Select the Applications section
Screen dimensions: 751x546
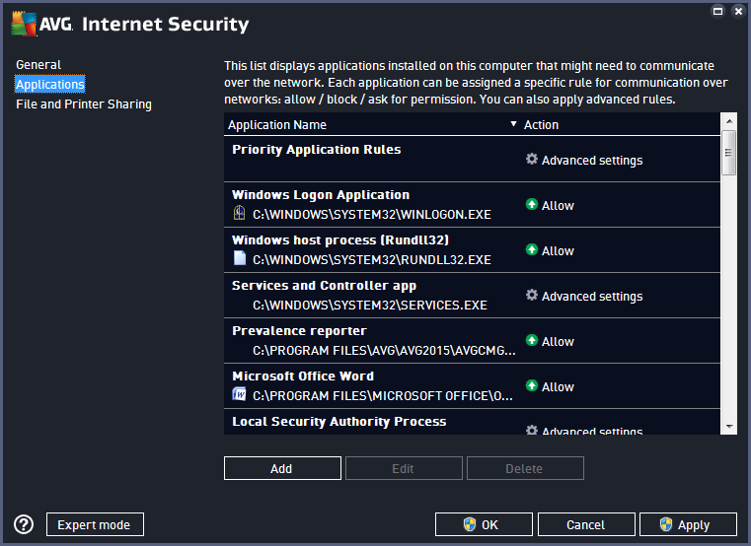point(50,84)
